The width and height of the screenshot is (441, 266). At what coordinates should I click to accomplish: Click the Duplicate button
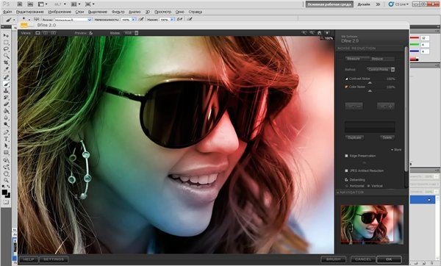click(354, 137)
